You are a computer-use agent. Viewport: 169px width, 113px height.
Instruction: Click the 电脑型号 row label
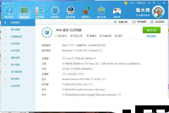pyautogui.click(x=46, y=45)
